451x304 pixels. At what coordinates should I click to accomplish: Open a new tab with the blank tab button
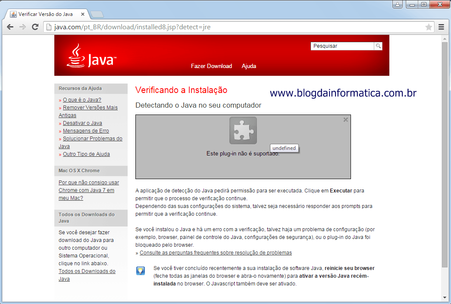point(97,14)
